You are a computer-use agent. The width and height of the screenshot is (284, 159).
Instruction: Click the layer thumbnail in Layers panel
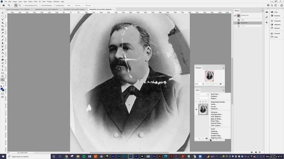point(203,109)
